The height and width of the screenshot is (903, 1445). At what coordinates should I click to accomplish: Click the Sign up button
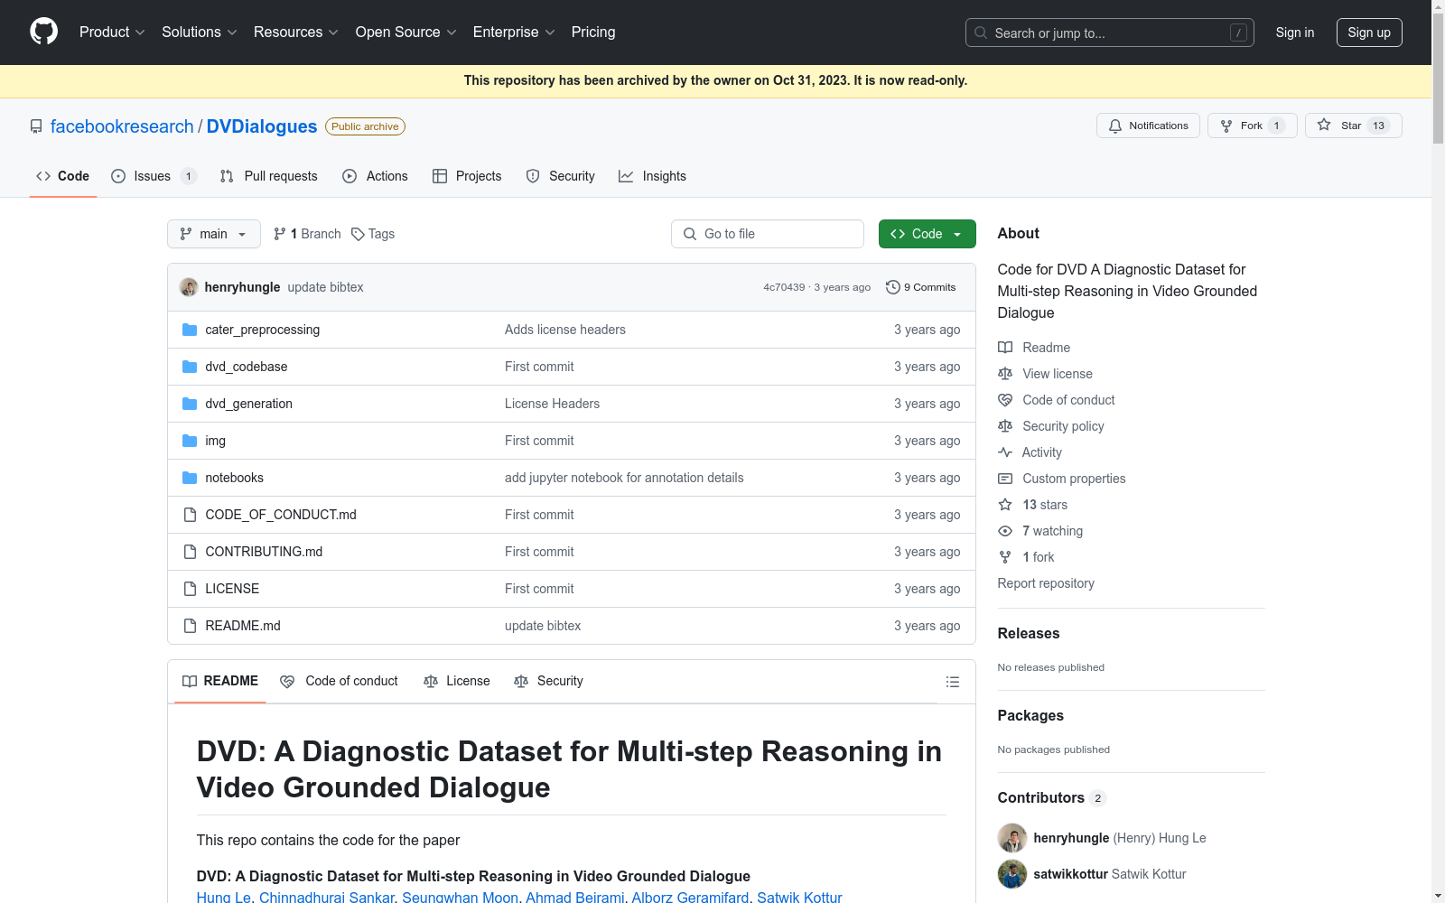click(1368, 33)
